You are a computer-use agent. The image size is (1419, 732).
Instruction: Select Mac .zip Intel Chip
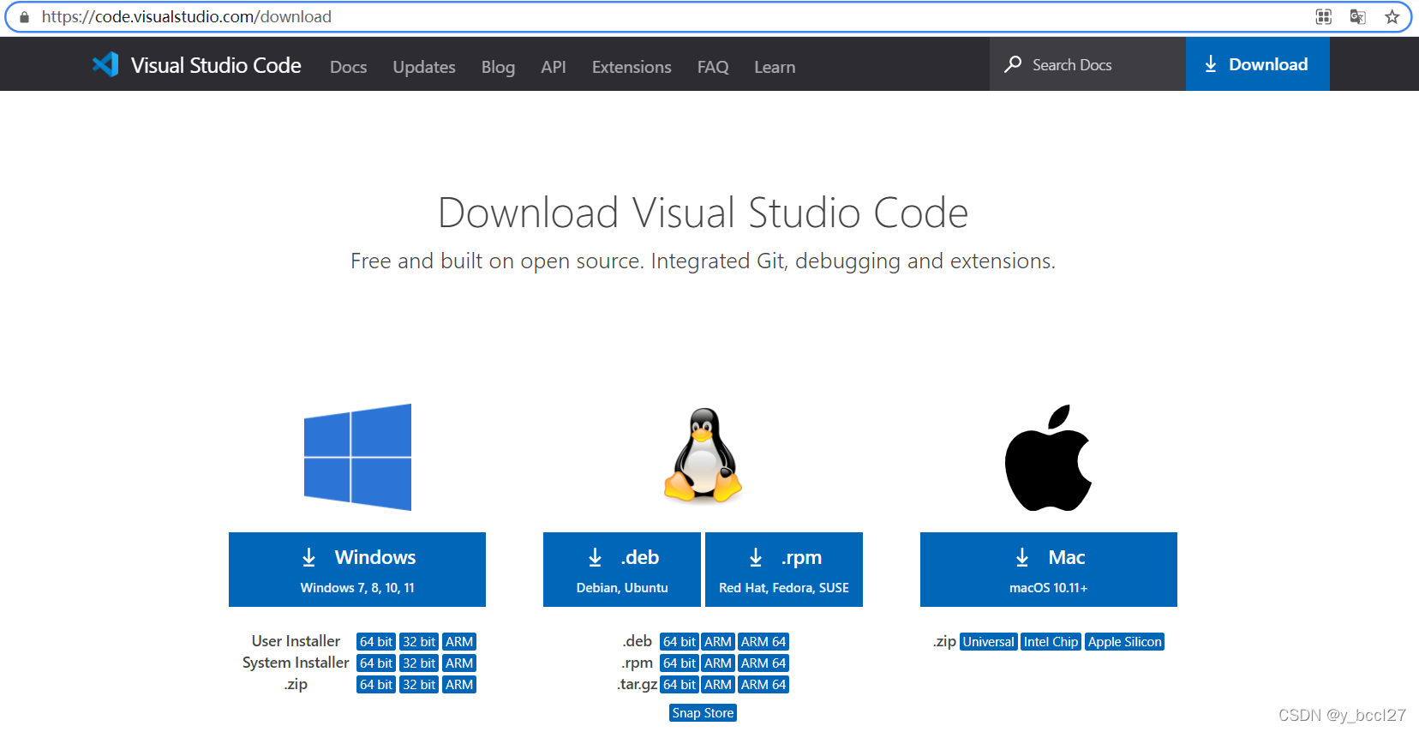(1051, 641)
